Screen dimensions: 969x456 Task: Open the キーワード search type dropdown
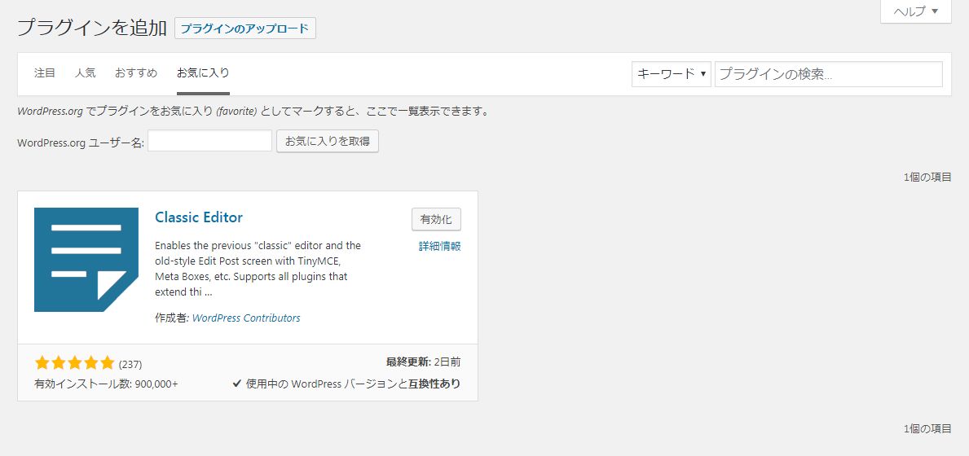coord(672,74)
